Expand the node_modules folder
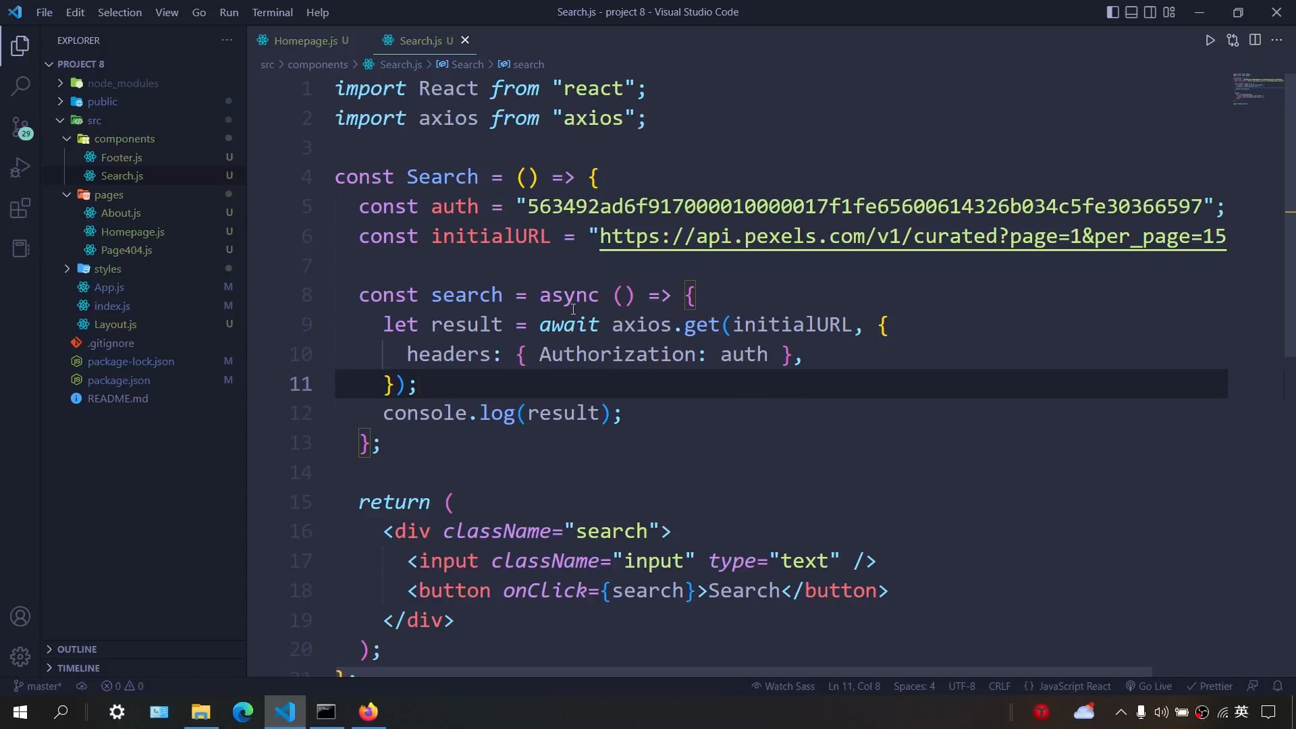 pyautogui.click(x=122, y=83)
